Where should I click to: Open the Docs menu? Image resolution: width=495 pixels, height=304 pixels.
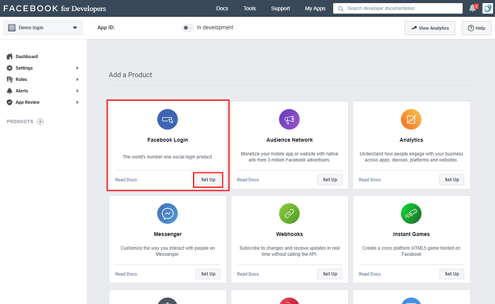point(222,9)
